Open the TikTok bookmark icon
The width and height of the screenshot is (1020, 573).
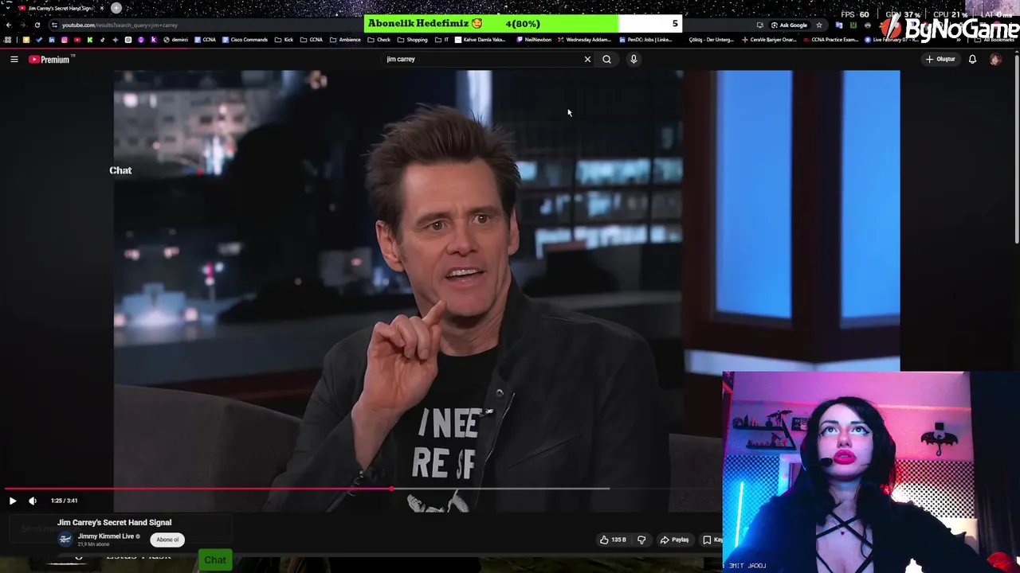click(102, 40)
